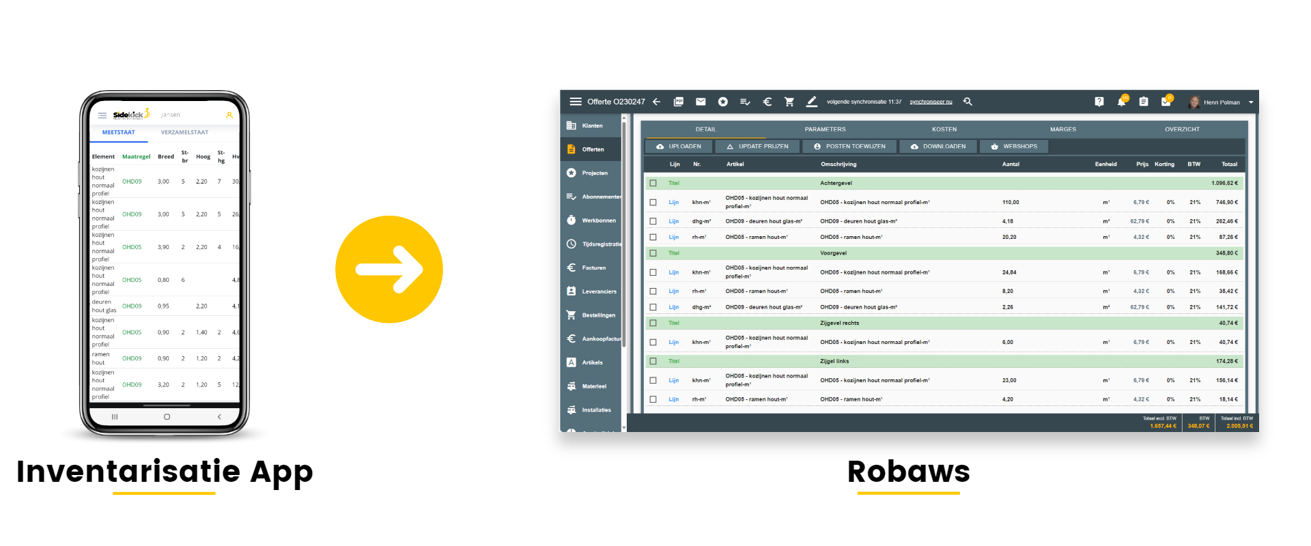This screenshot has height=546, width=1311.
Task: Click the euro sign toolbar icon
Action: [x=767, y=102]
